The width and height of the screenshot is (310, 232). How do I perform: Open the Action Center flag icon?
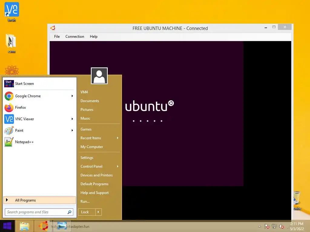(267, 226)
